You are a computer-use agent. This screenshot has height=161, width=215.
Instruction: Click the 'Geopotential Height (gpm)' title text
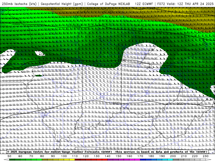(x=62, y=4)
